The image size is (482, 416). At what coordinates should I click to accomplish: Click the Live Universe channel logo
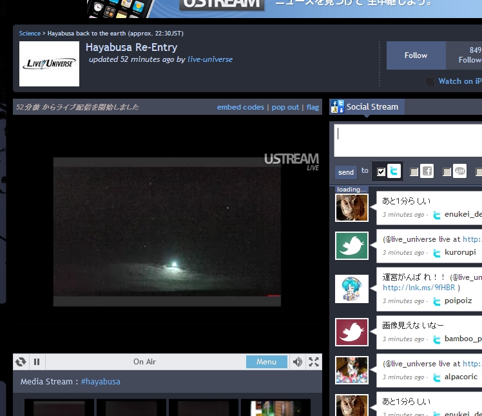(x=49, y=64)
